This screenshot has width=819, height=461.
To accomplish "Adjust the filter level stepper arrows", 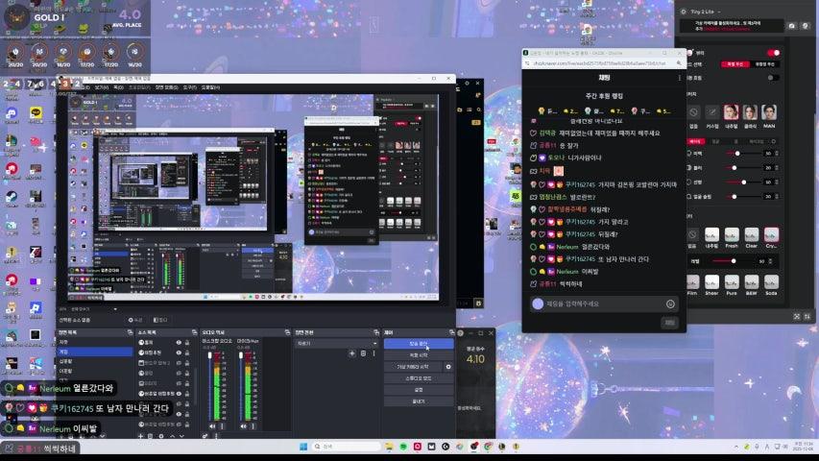I will [770, 261].
